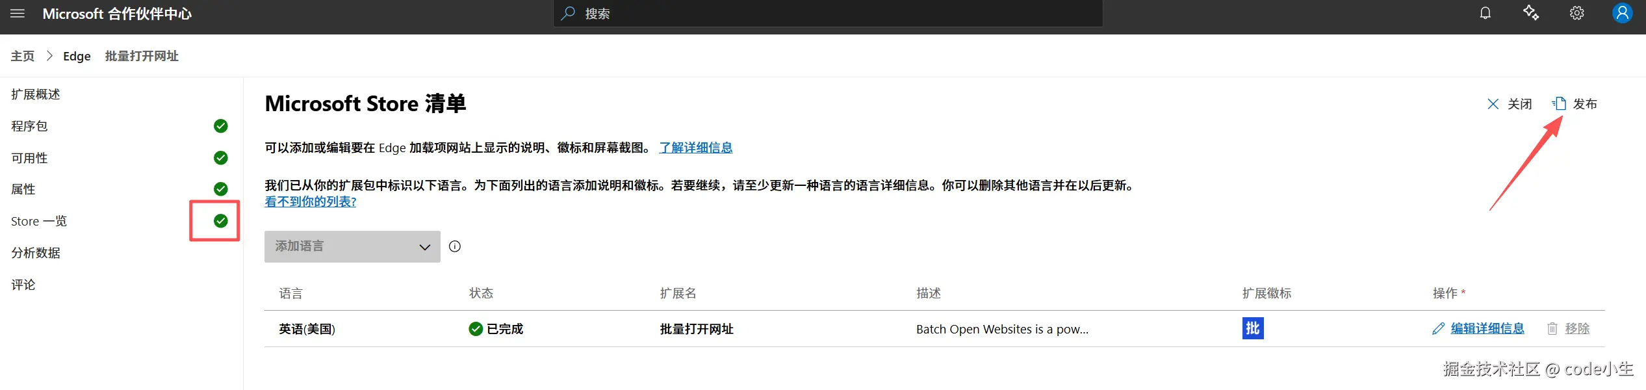Open the 程序包 sidebar item
Screen dimensions: 1646x390
click(29, 126)
